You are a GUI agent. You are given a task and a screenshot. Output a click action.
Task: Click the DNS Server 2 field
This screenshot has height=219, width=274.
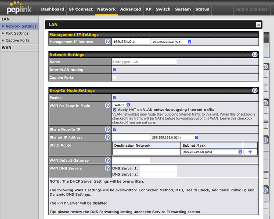point(158,174)
